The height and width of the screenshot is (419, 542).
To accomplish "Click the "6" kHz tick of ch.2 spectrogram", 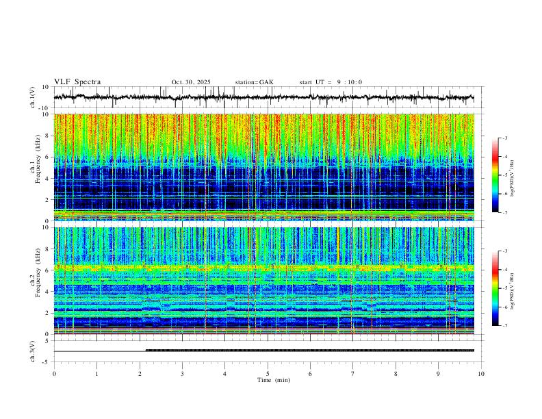I will click(47, 270).
